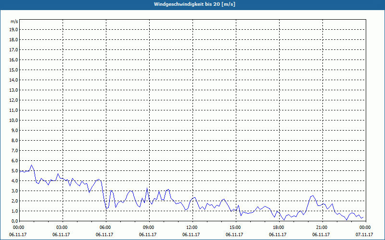The image size is (385, 240).
Task: Click the 00:00 time label for 06.11.17
Action: pyautogui.click(x=19, y=228)
